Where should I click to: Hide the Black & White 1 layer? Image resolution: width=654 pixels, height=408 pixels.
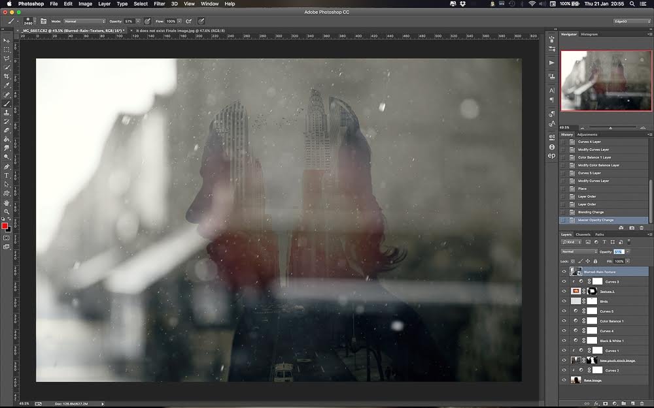[564, 341]
